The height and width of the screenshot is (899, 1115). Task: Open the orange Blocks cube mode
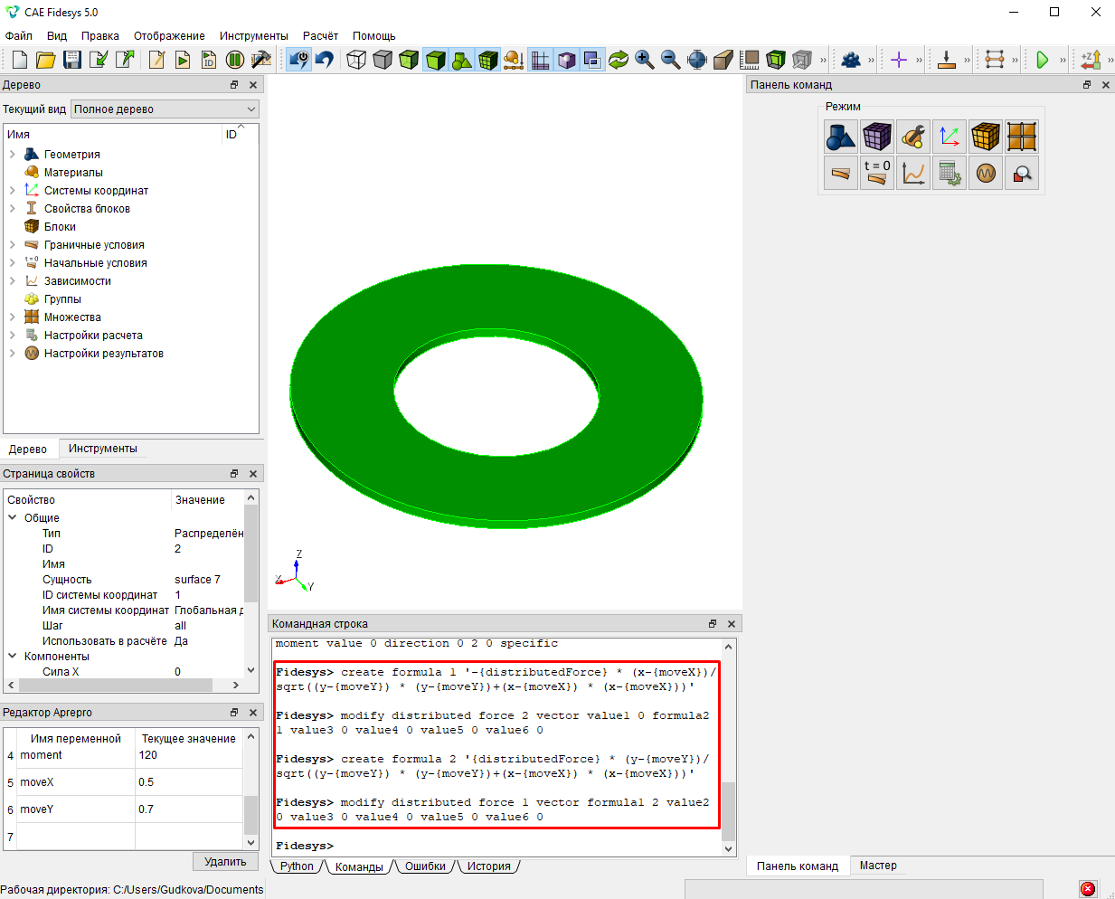point(986,137)
